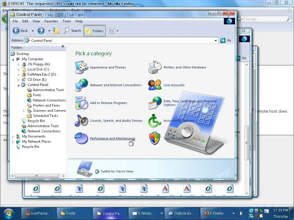Viewport: 294px width, 220px height.
Task: Open the Back button history dropdown
Action: [33, 31]
